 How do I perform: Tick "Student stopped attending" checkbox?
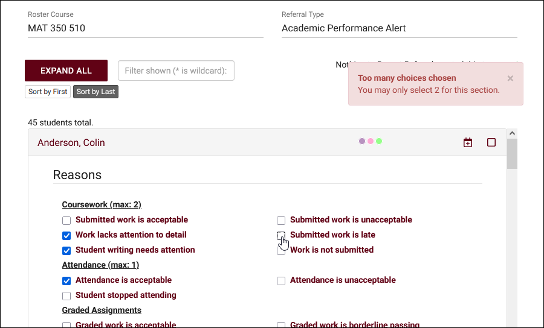[x=66, y=295]
